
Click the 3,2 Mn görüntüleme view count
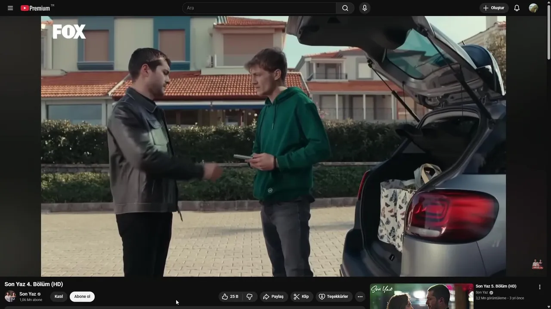point(491,298)
